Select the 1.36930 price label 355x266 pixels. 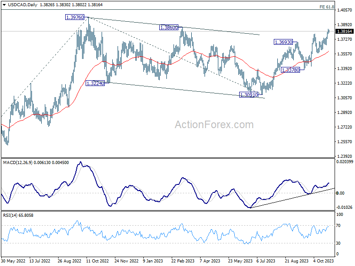tap(283, 42)
